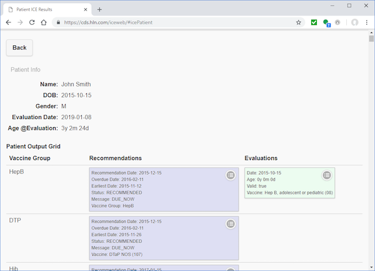Image resolution: width=375 pixels, height=271 pixels.
Task: Close the Patient ICE Results tab
Action: point(86,9)
